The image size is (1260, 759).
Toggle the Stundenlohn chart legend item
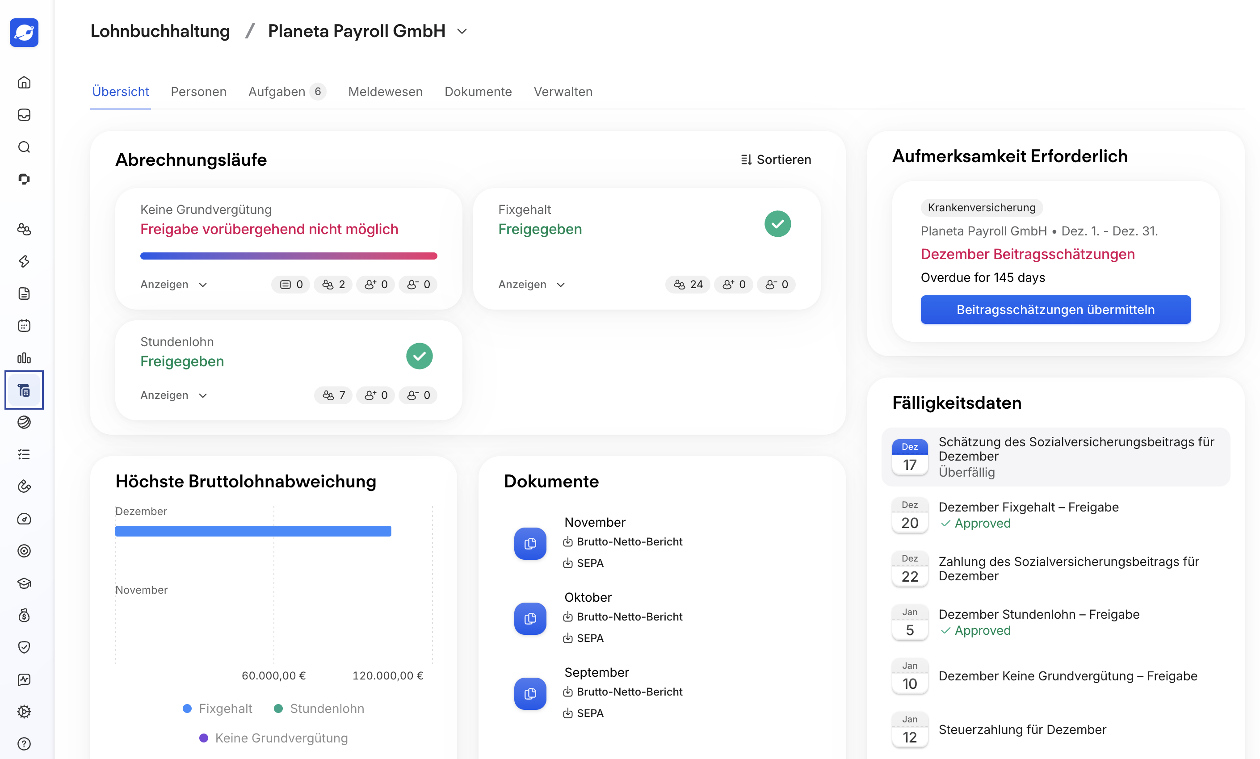pos(319,709)
